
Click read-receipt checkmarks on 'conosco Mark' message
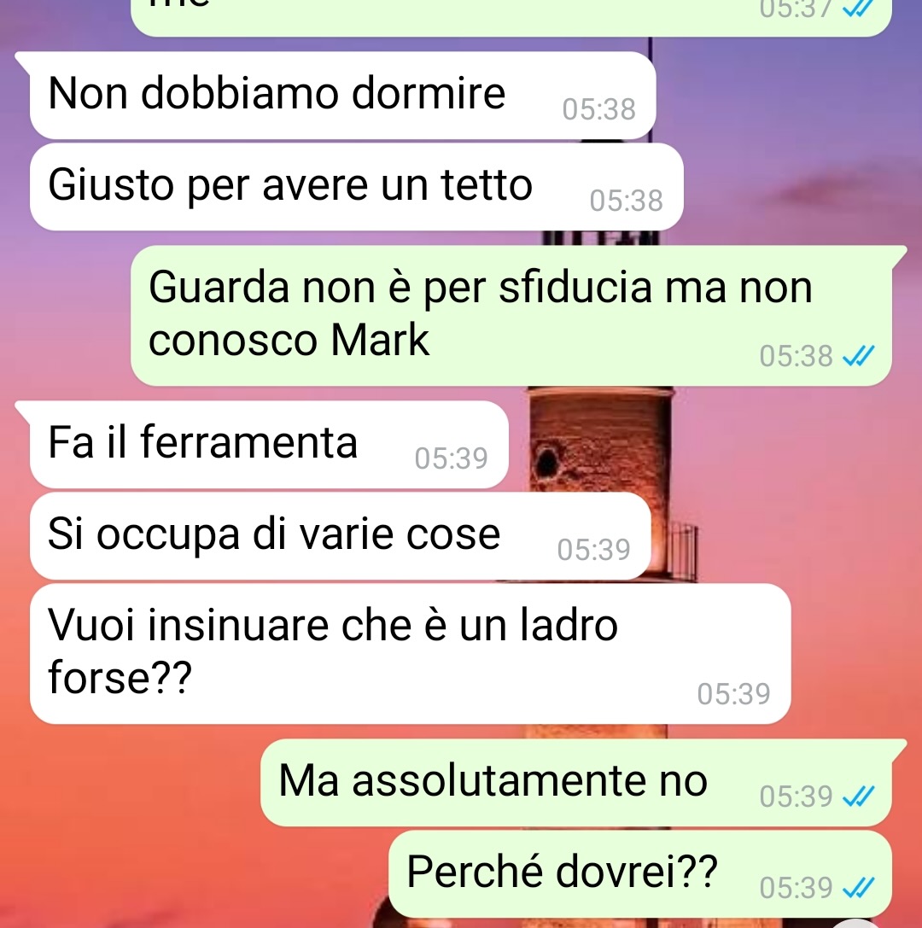[x=858, y=356]
